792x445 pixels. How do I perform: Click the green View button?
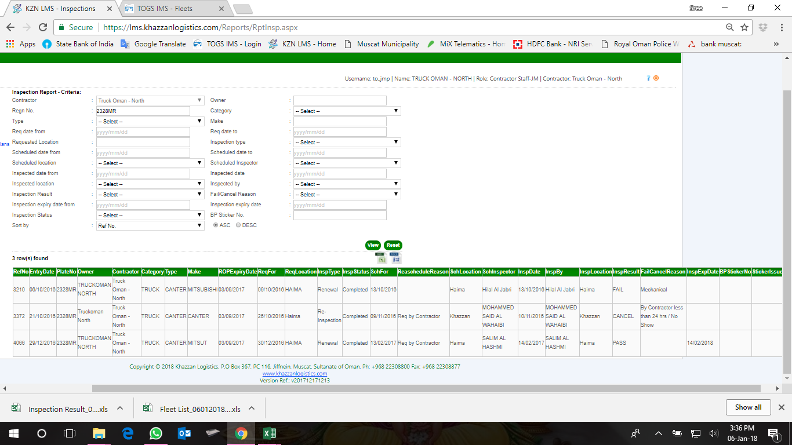tap(373, 245)
